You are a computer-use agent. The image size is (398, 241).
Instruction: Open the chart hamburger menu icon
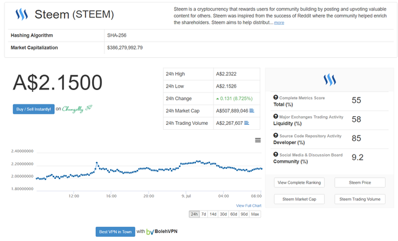pyautogui.click(x=258, y=140)
